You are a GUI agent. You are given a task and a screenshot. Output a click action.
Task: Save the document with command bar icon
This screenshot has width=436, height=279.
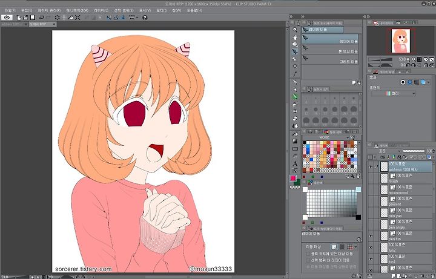point(33,18)
